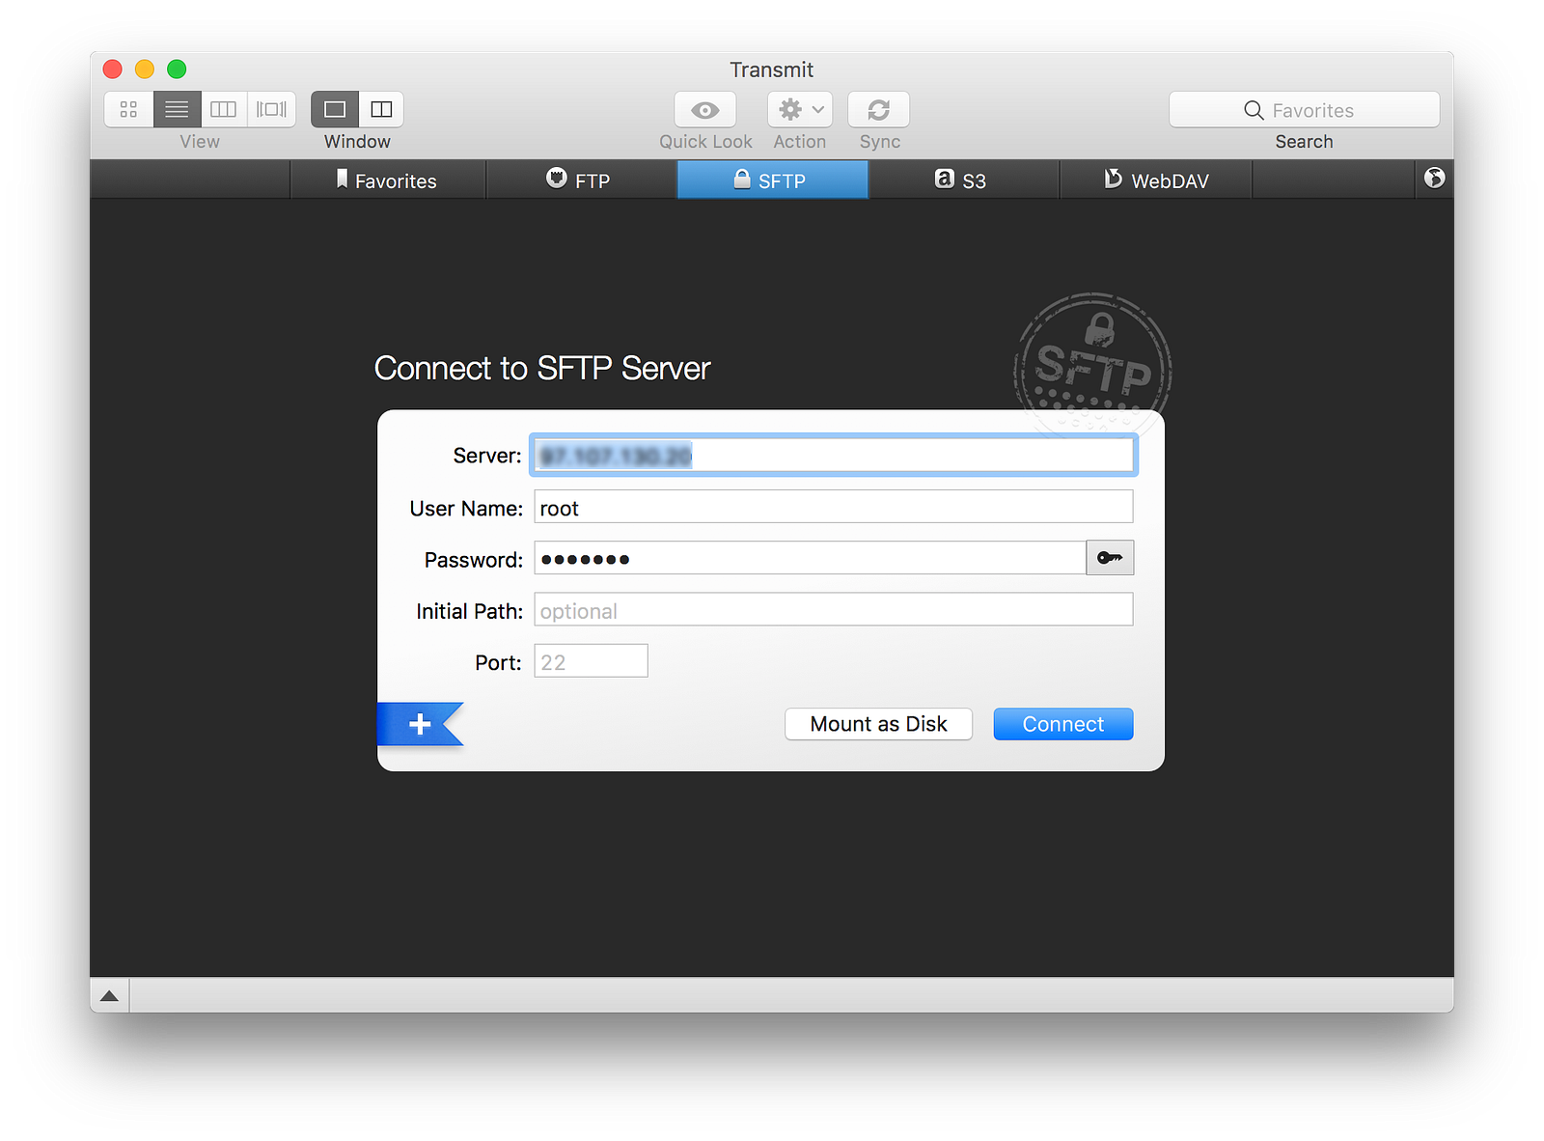Click the key icon beside Password
The image size is (1544, 1141).
pyautogui.click(x=1110, y=558)
